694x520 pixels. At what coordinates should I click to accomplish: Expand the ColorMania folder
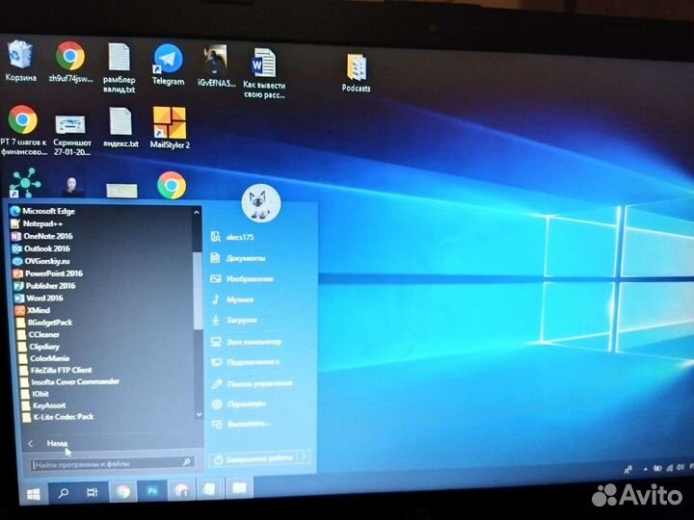pyautogui.click(x=43, y=358)
